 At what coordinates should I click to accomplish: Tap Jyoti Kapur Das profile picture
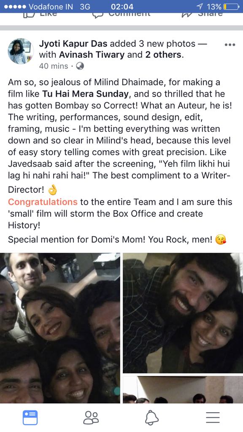pos(21,51)
